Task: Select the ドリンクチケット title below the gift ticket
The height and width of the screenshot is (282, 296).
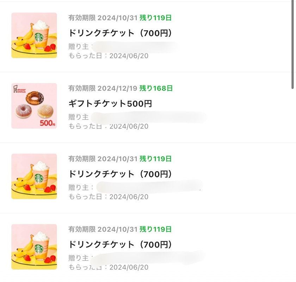Action: tap(120, 174)
